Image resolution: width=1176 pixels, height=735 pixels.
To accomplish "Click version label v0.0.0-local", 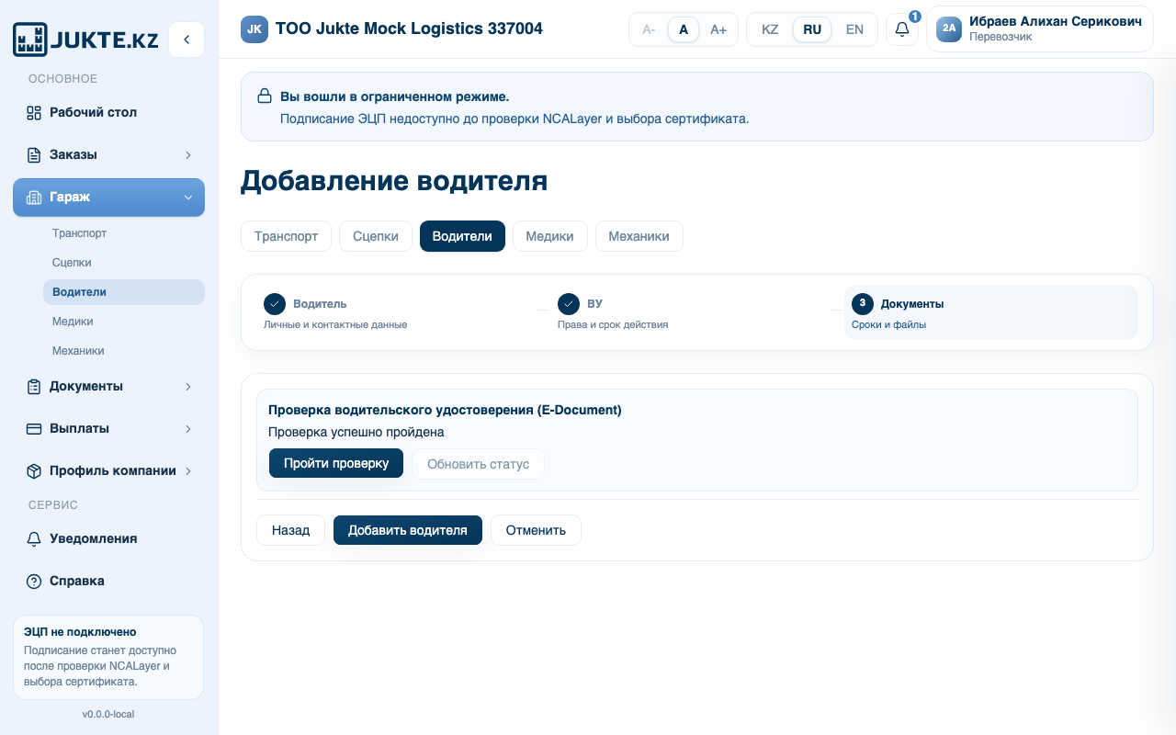I will [x=108, y=715].
